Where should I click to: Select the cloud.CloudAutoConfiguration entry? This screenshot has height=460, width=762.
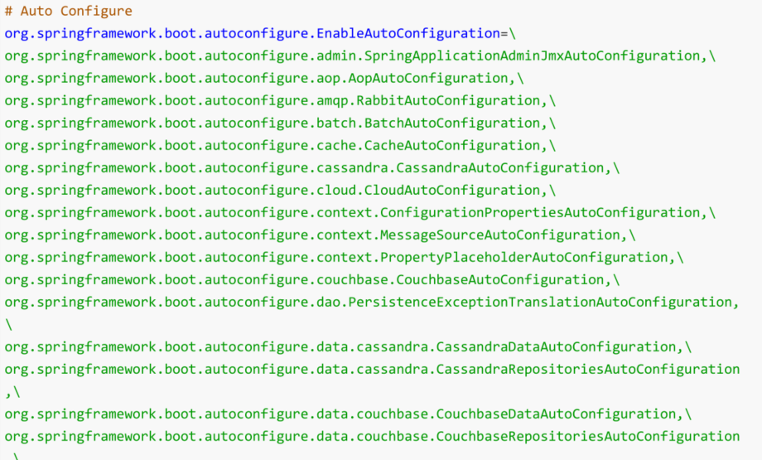click(x=280, y=191)
